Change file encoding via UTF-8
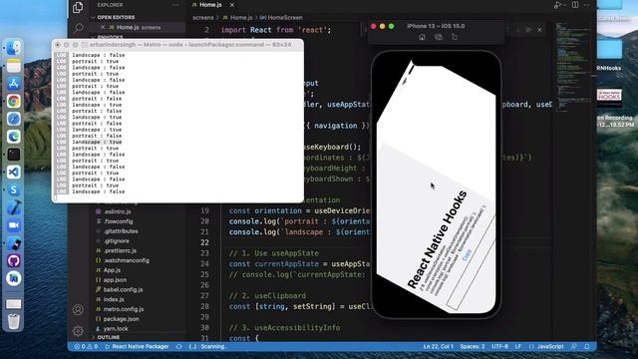 tap(499, 347)
